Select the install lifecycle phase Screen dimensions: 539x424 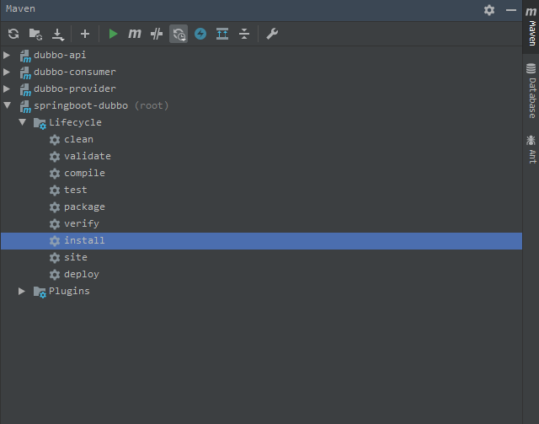click(x=261, y=241)
